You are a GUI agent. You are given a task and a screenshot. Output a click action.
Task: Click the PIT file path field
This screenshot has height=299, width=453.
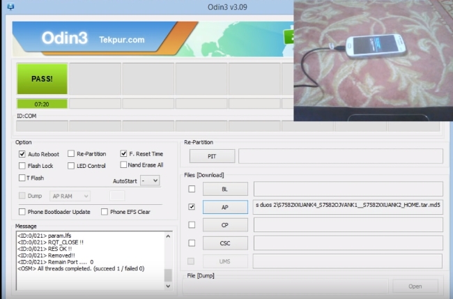(x=341, y=156)
